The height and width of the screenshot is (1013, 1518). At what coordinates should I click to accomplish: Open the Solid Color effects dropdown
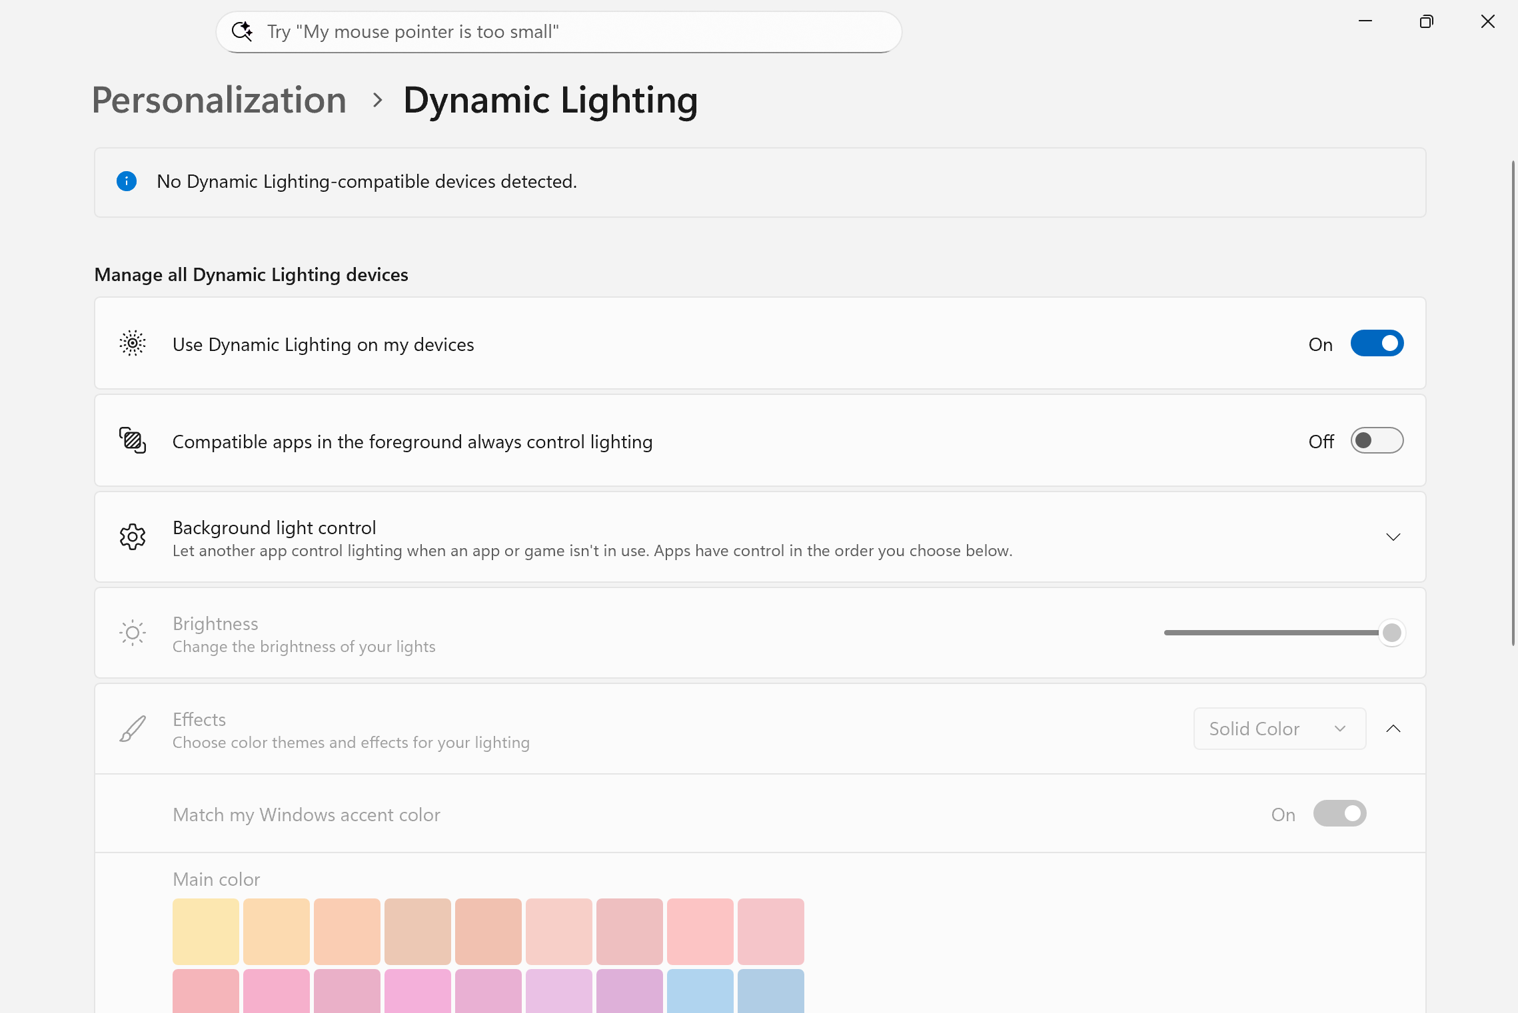click(x=1279, y=729)
